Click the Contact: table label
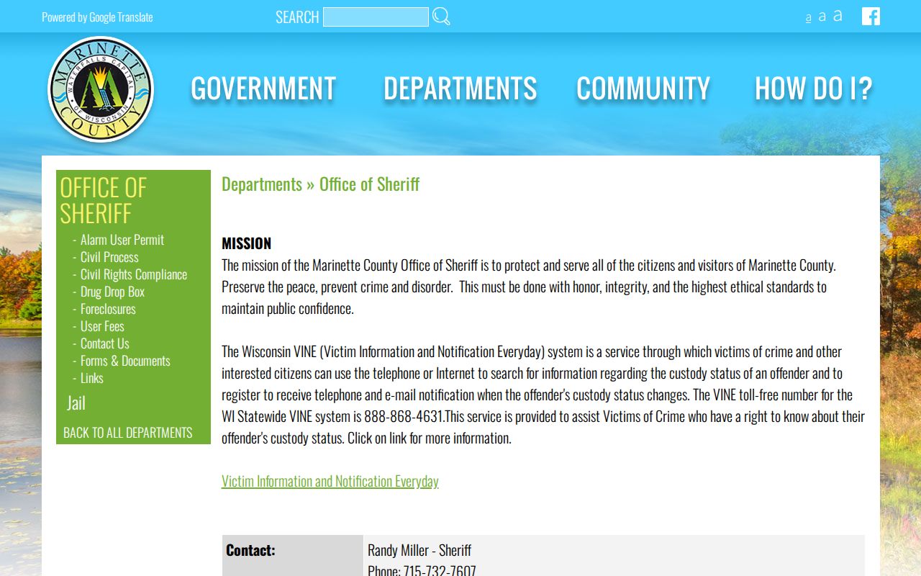 [250, 550]
